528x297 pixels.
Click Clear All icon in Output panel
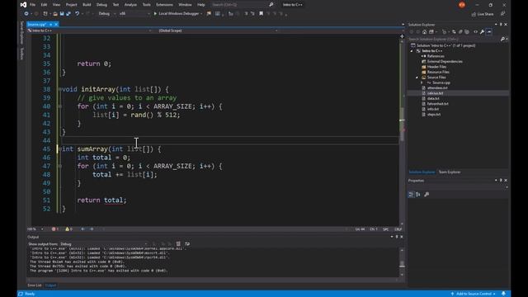click(178, 244)
